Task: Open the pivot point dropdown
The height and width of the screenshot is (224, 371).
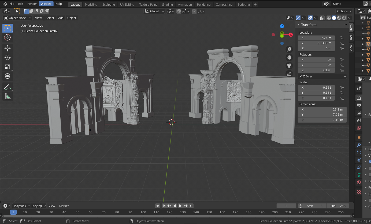Action: [x=170, y=11]
